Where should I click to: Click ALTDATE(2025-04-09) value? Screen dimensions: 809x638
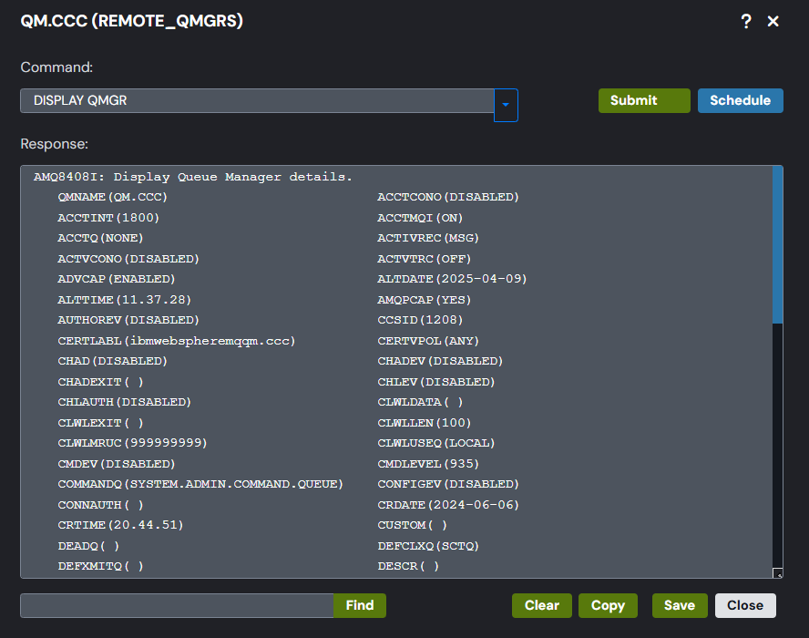point(452,279)
